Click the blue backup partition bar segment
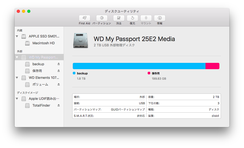 coord(139,66)
